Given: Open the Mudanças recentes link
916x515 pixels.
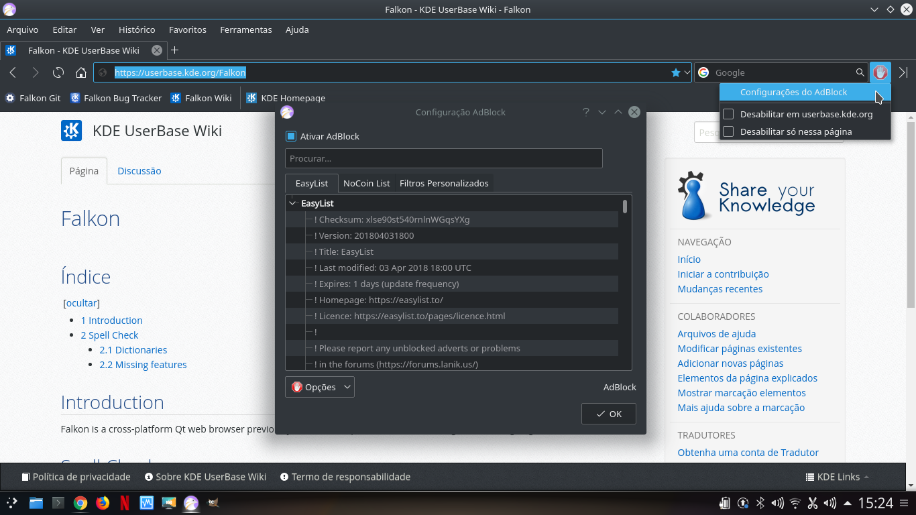Looking at the screenshot, I should tap(720, 289).
